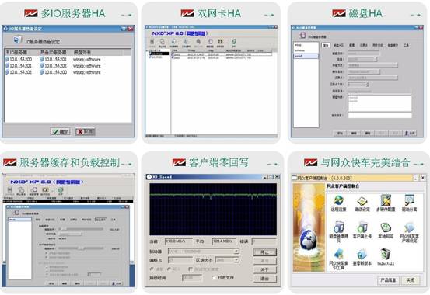The image size is (430, 295).
Task: Click the 产品信息 button
Action: tap(388, 280)
